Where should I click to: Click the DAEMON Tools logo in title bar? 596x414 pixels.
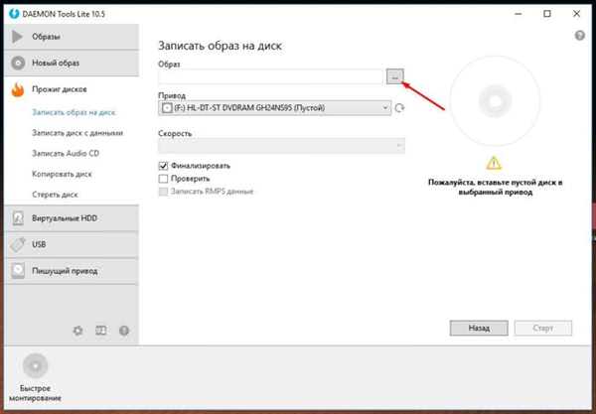click(x=14, y=14)
